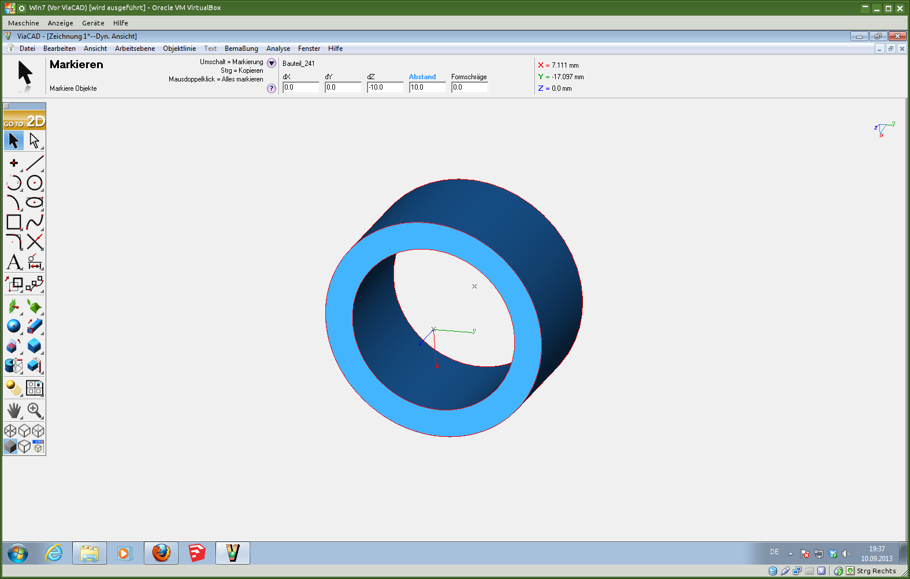Screen dimensions: 910x579
Task: Open the Analyse menu
Action: pyautogui.click(x=278, y=49)
